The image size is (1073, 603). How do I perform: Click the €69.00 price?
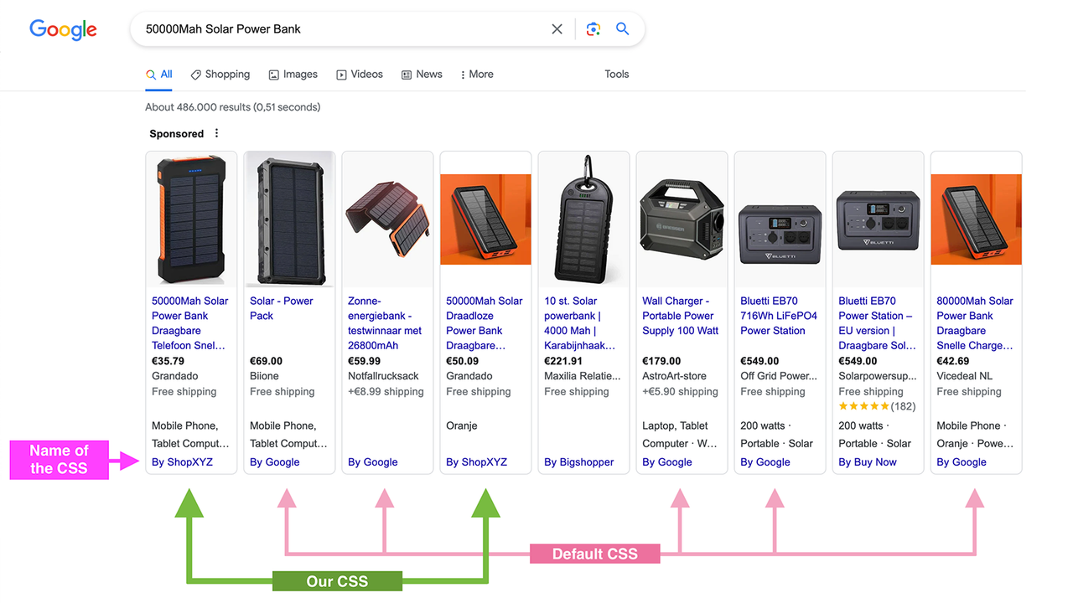click(266, 361)
